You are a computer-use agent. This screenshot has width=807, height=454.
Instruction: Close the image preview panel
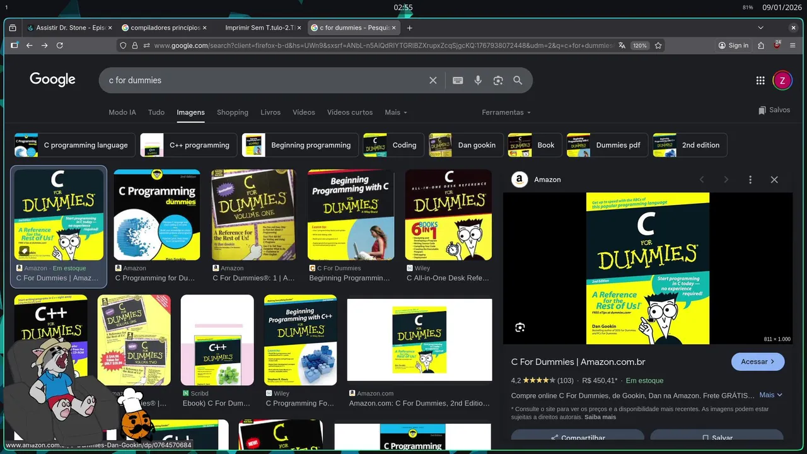(774, 180)
